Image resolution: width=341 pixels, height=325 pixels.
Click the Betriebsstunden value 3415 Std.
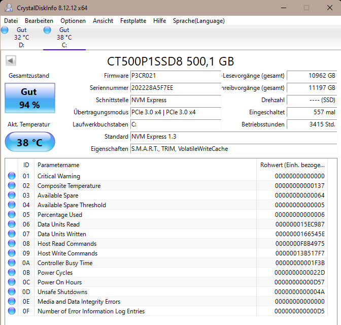point(312,124)
